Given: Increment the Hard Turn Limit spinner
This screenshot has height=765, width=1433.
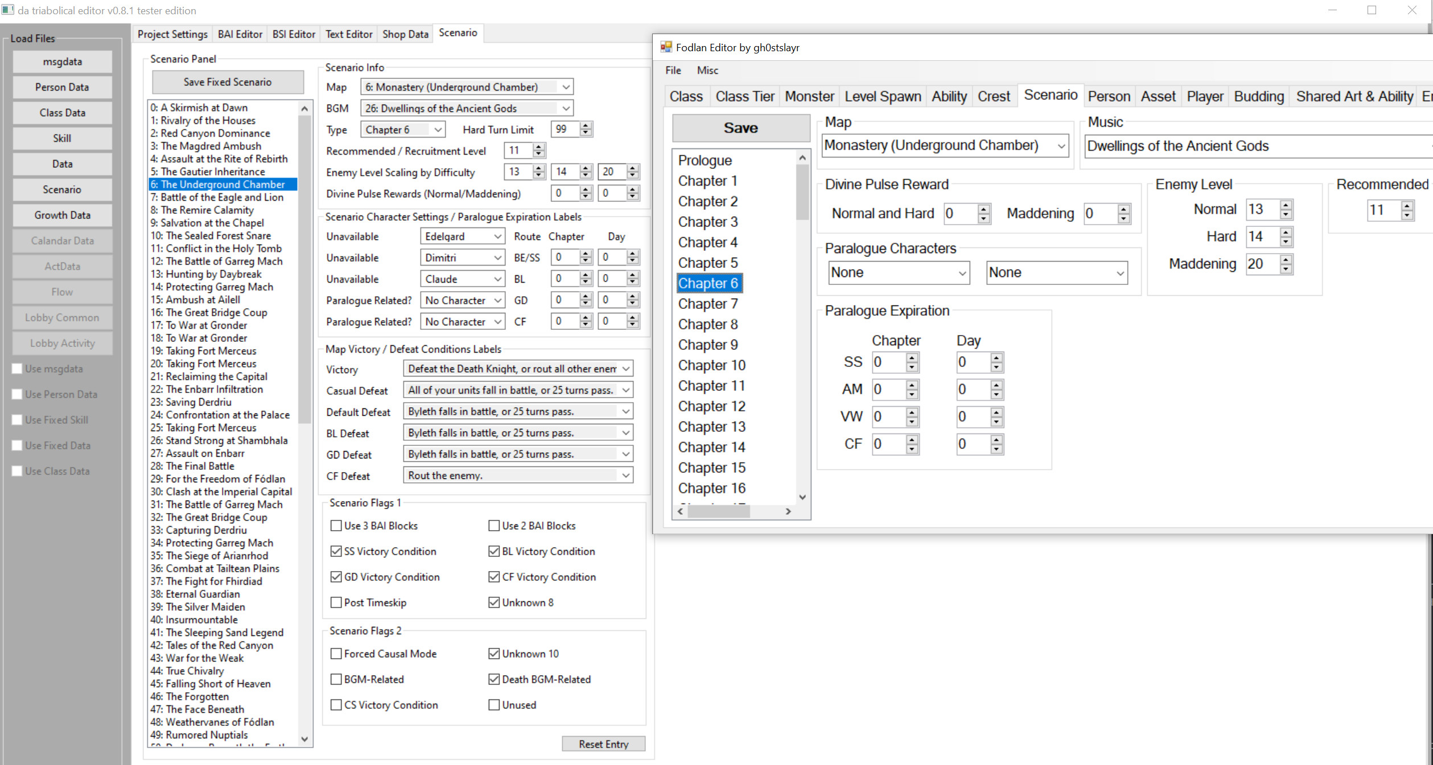Looking at the screenshot, I should pos(586,126).
